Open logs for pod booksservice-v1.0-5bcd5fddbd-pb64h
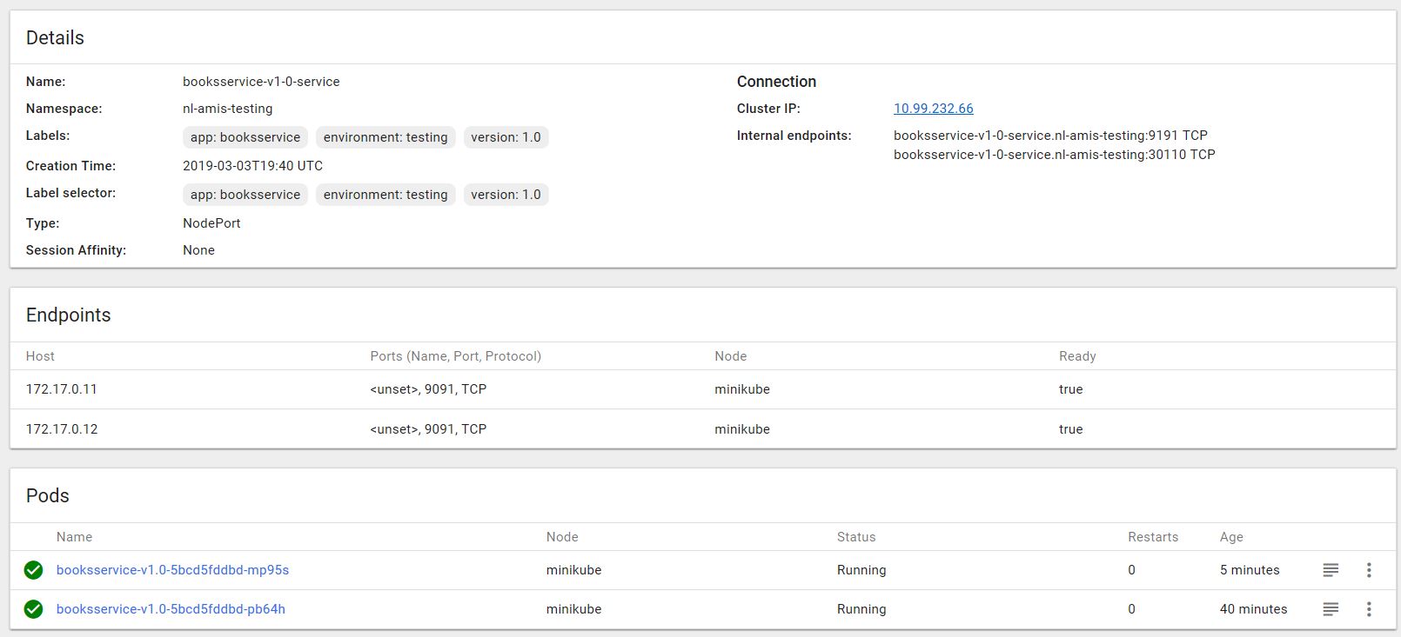This screenshot has width=1401, height=637. [x=1331, y=609]
